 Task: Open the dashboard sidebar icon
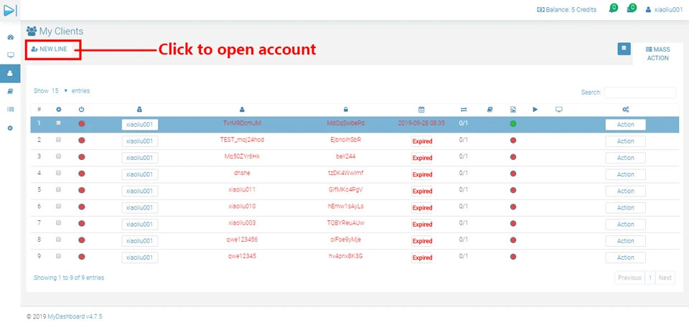click(11, 37)
